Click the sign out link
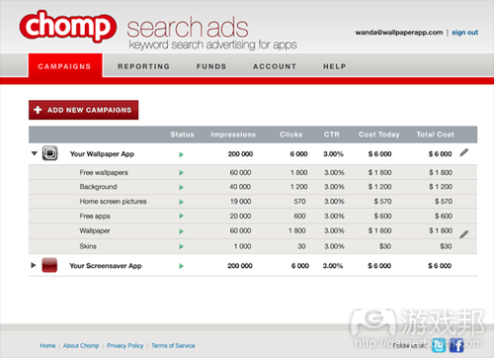 (464, 33)
